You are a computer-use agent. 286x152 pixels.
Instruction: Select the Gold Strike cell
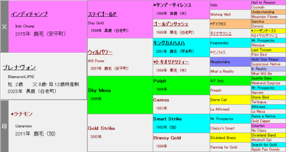[x=120, y=133]
